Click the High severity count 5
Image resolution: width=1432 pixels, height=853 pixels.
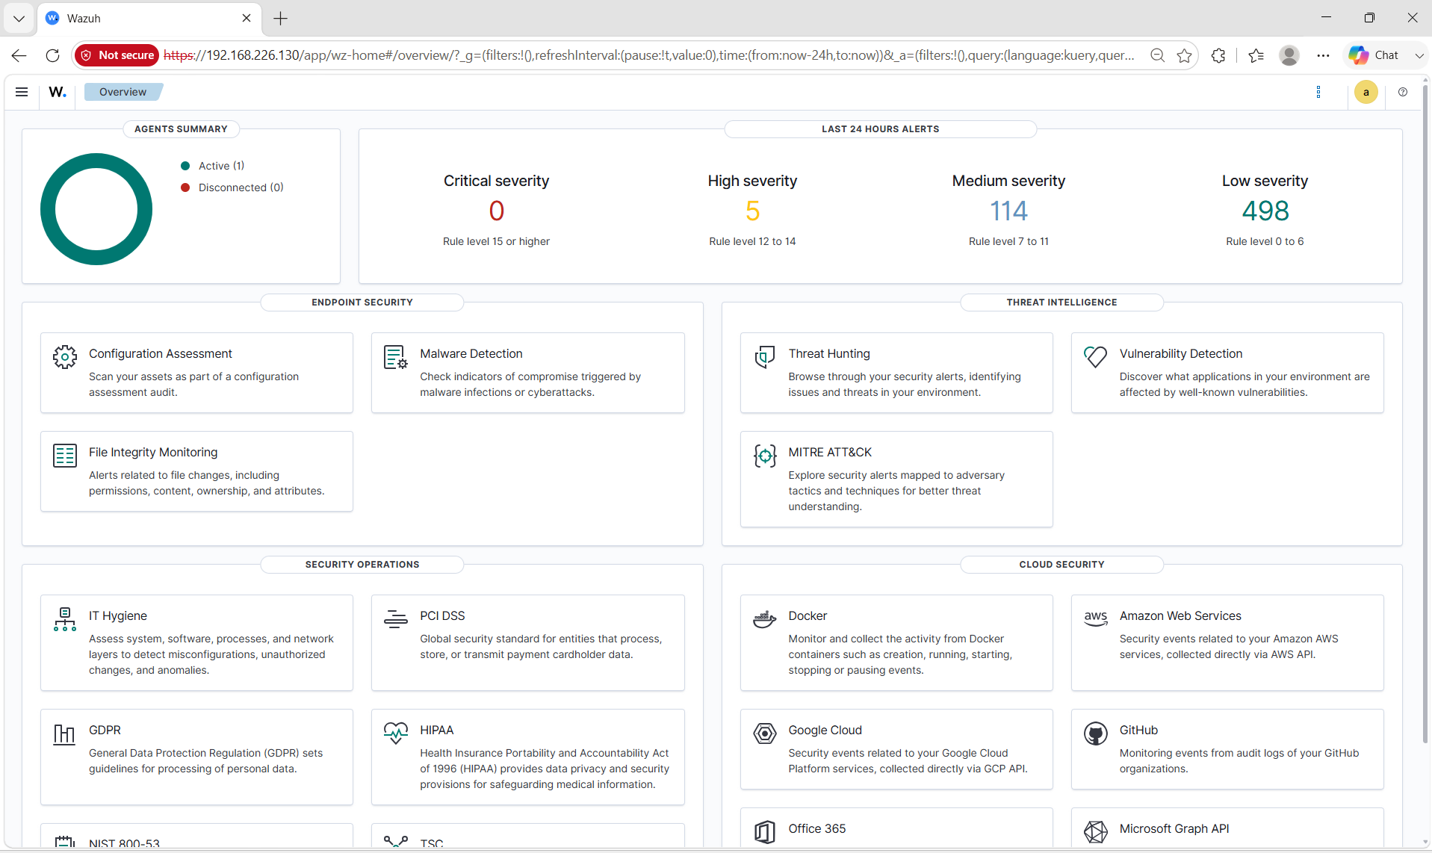(752, 211)
